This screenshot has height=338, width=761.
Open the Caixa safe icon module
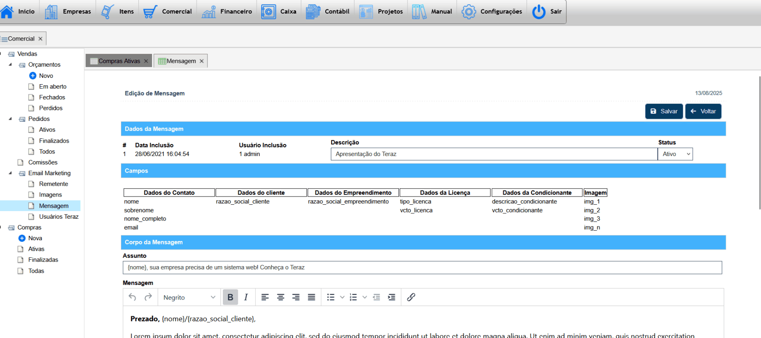click(269, 12)
